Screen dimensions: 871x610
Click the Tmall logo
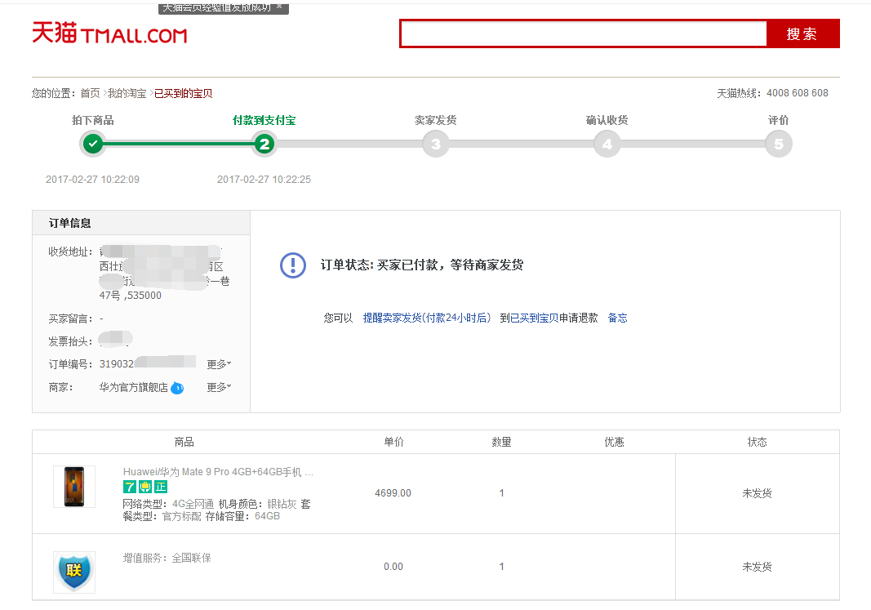(x=109, y=33)
